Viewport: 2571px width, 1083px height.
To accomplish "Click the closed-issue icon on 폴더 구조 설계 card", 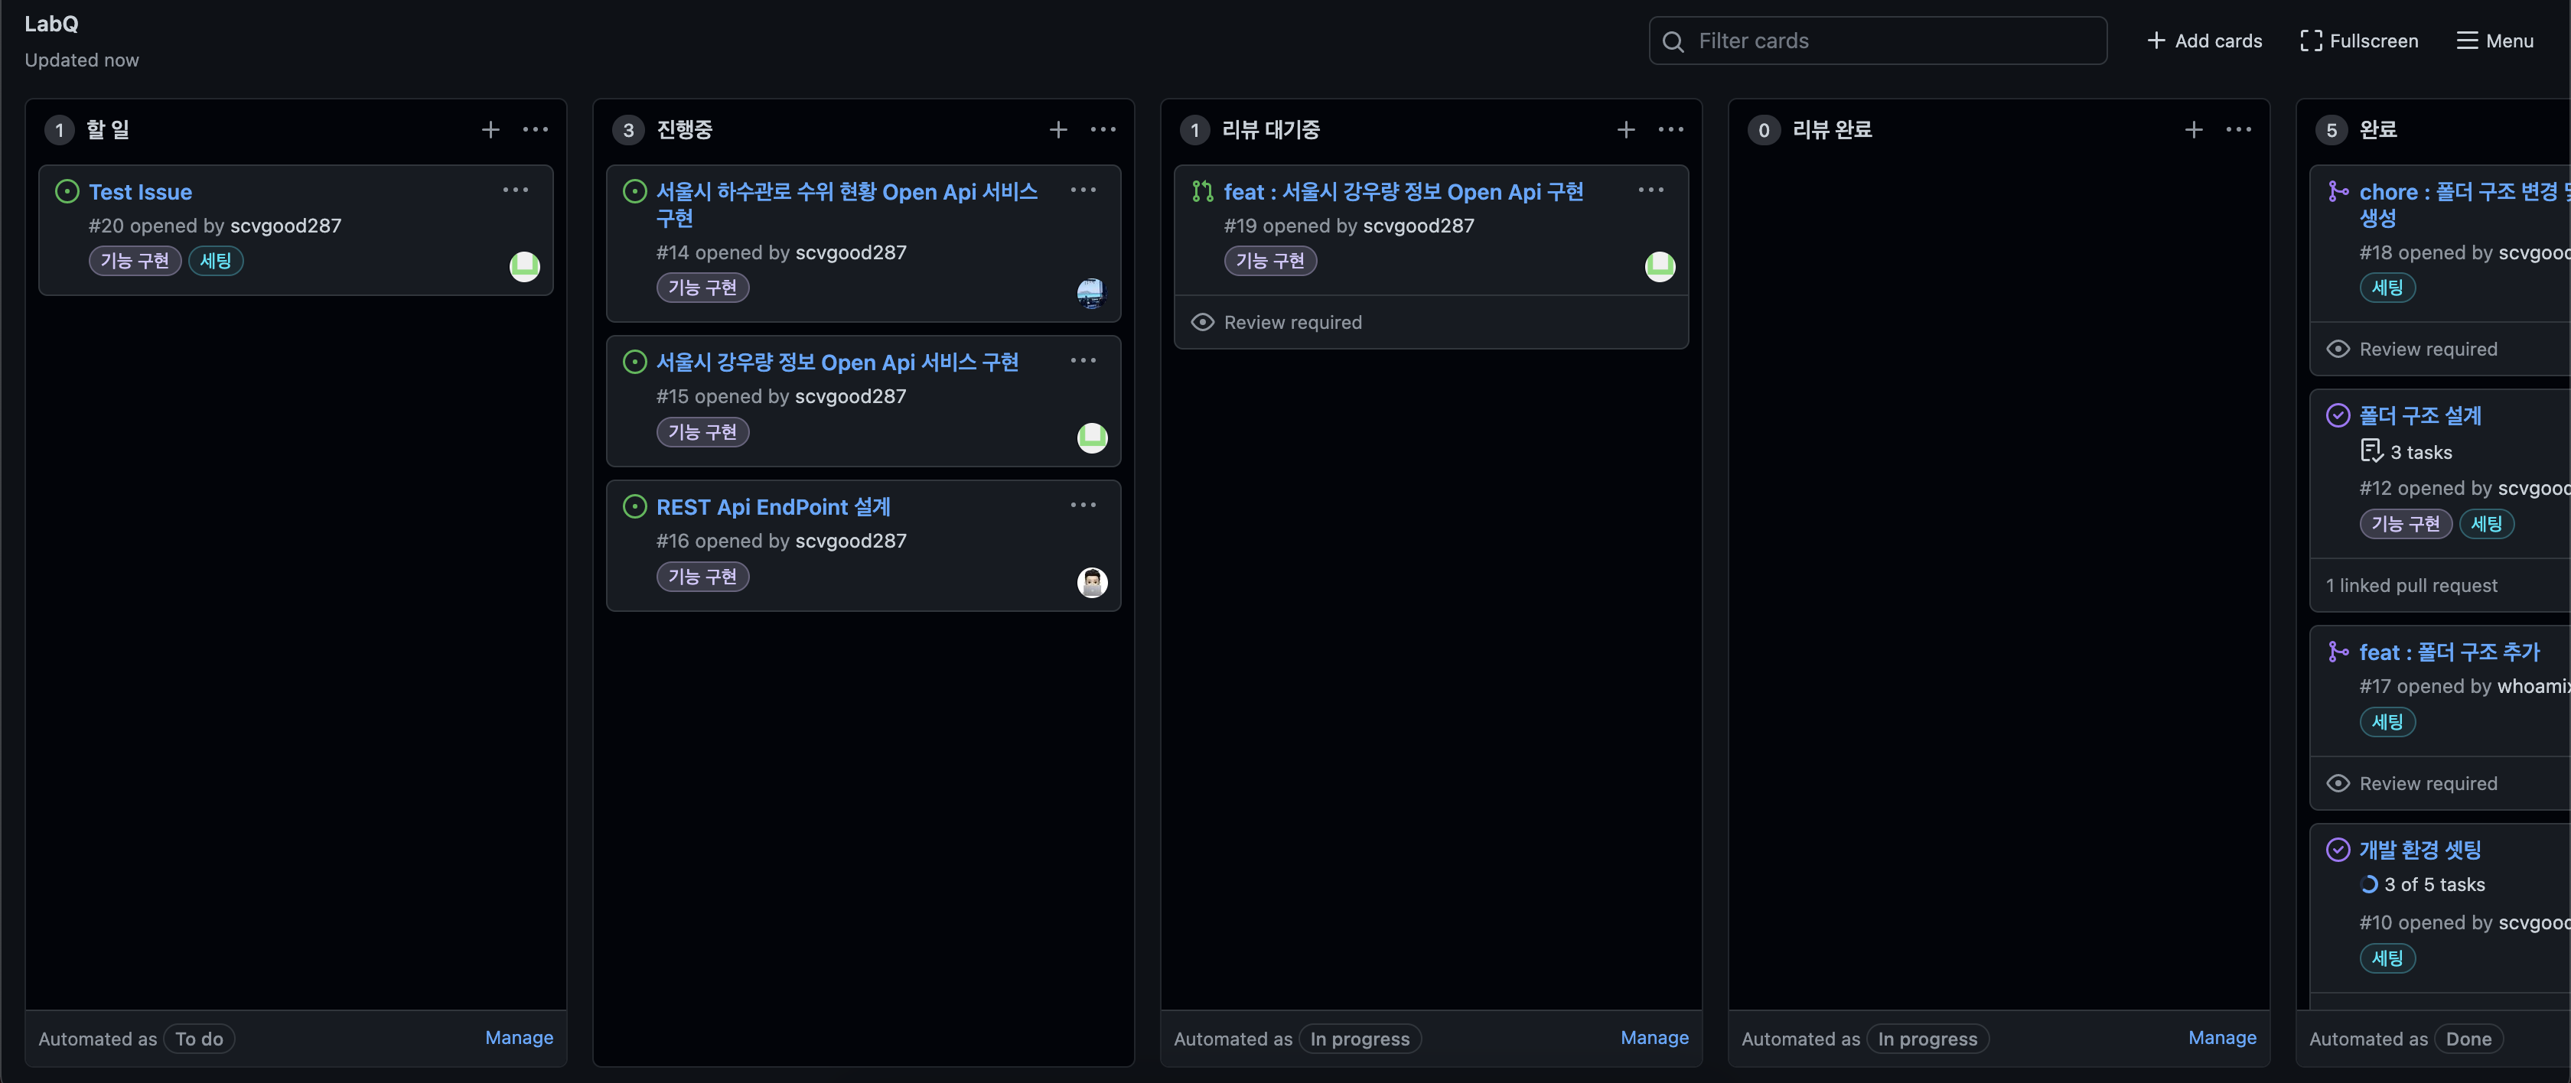I will (x=2338, y=416).
